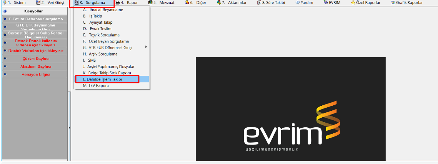Select H. Arşiv Sorgulama entry
The width and height of the screenshot is (438, 164).
click(112, 54)
